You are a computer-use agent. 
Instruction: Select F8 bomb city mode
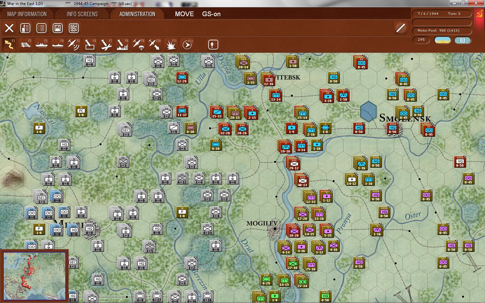coord(122,44)
